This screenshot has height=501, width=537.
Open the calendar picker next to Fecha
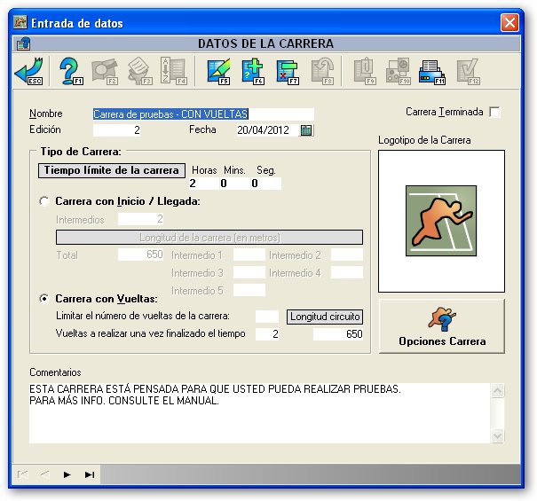pos(306,130)
